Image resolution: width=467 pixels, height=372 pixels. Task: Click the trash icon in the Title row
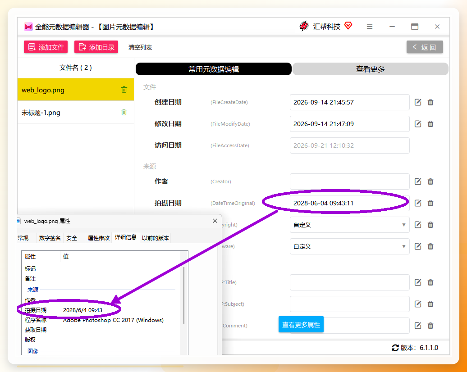point(430,282)
